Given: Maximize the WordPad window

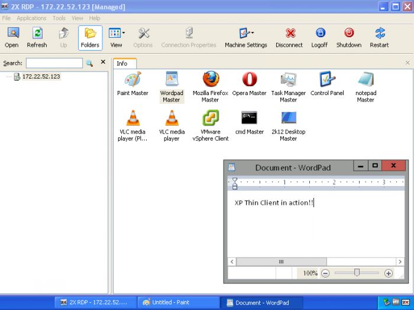Looking at the screenshot, I should (x=374, y=166).
